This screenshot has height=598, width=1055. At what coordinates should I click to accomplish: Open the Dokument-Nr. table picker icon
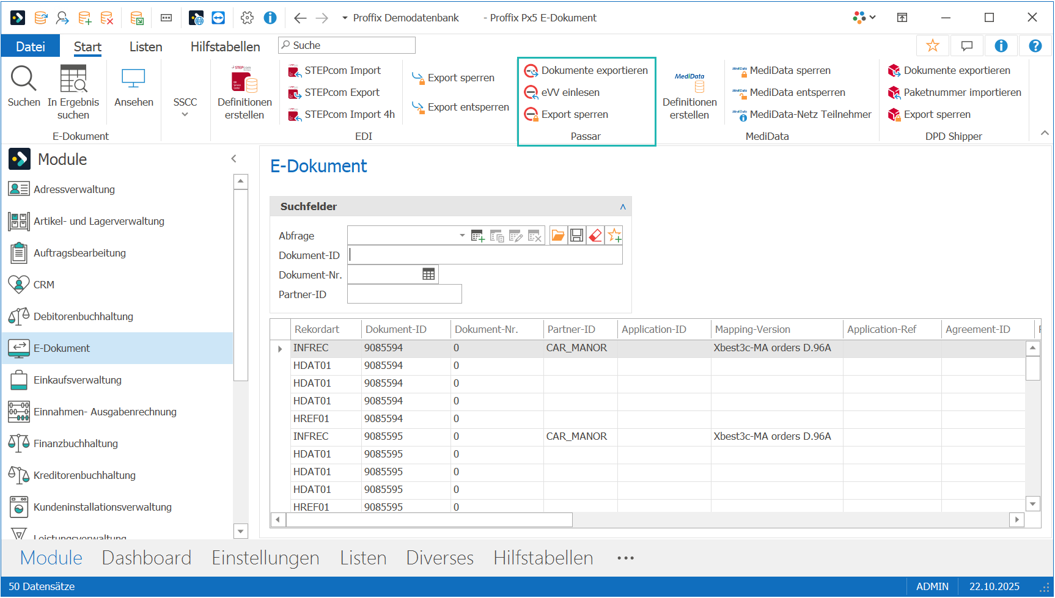point(429,275)
